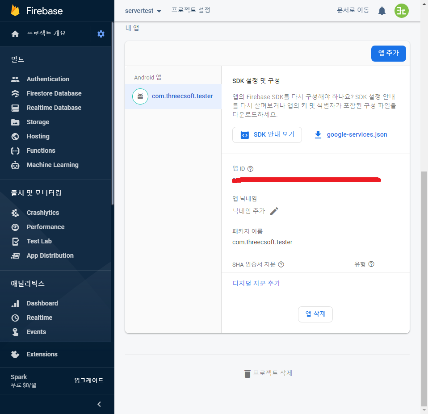The image size is (428, 414).
Task: Open Extensions page
Action: [x=42, y=354]
